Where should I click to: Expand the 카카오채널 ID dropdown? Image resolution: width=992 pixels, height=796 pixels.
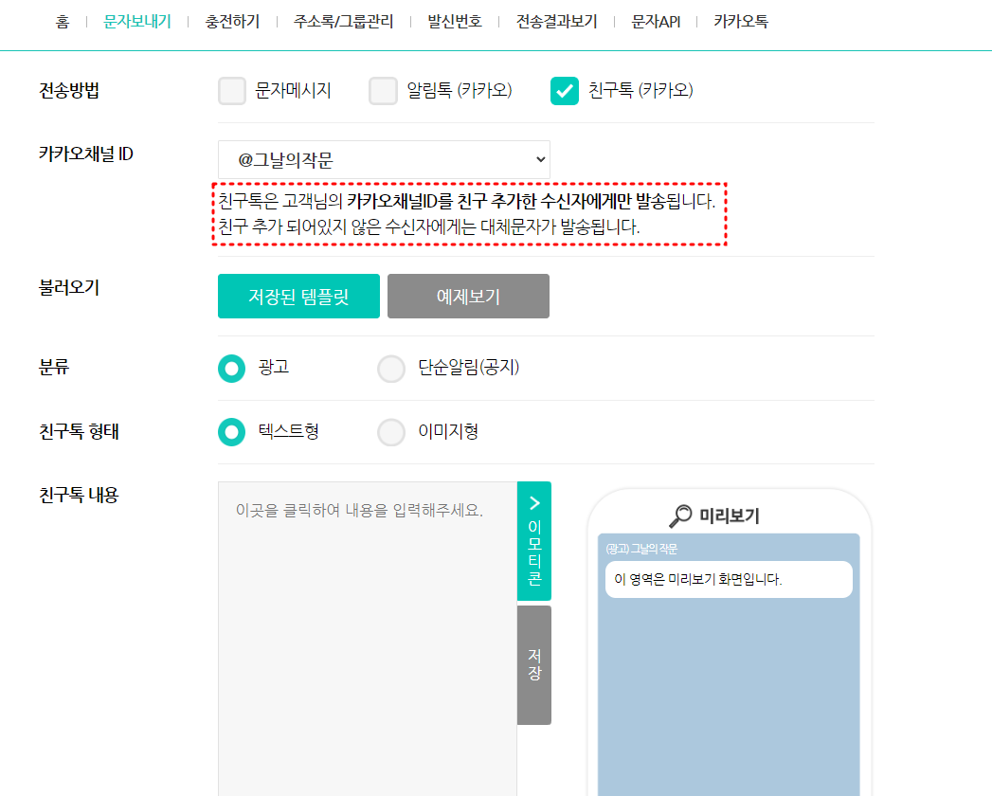click(384, 159)
